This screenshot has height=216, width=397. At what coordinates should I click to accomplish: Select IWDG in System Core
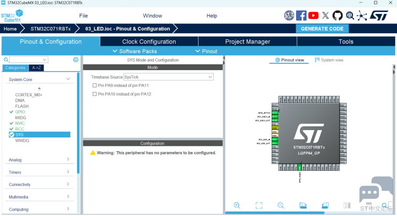(x=21, y=118)
